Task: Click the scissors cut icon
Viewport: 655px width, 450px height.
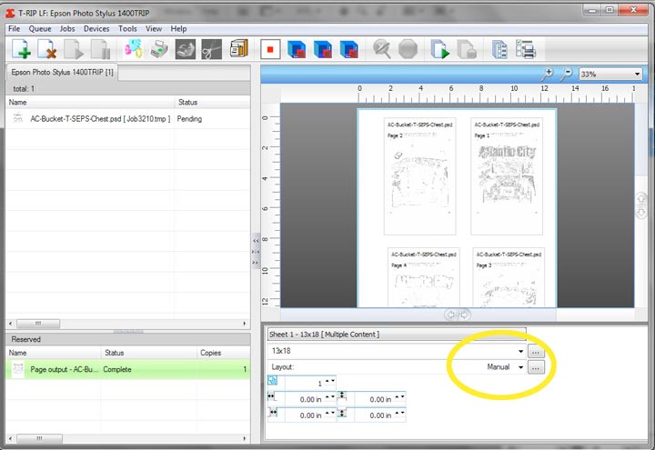Action: click(211, 49)
